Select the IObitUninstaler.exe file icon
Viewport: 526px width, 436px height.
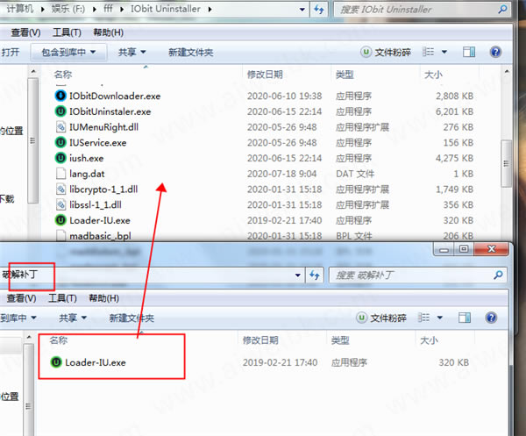tap(60, 111)
